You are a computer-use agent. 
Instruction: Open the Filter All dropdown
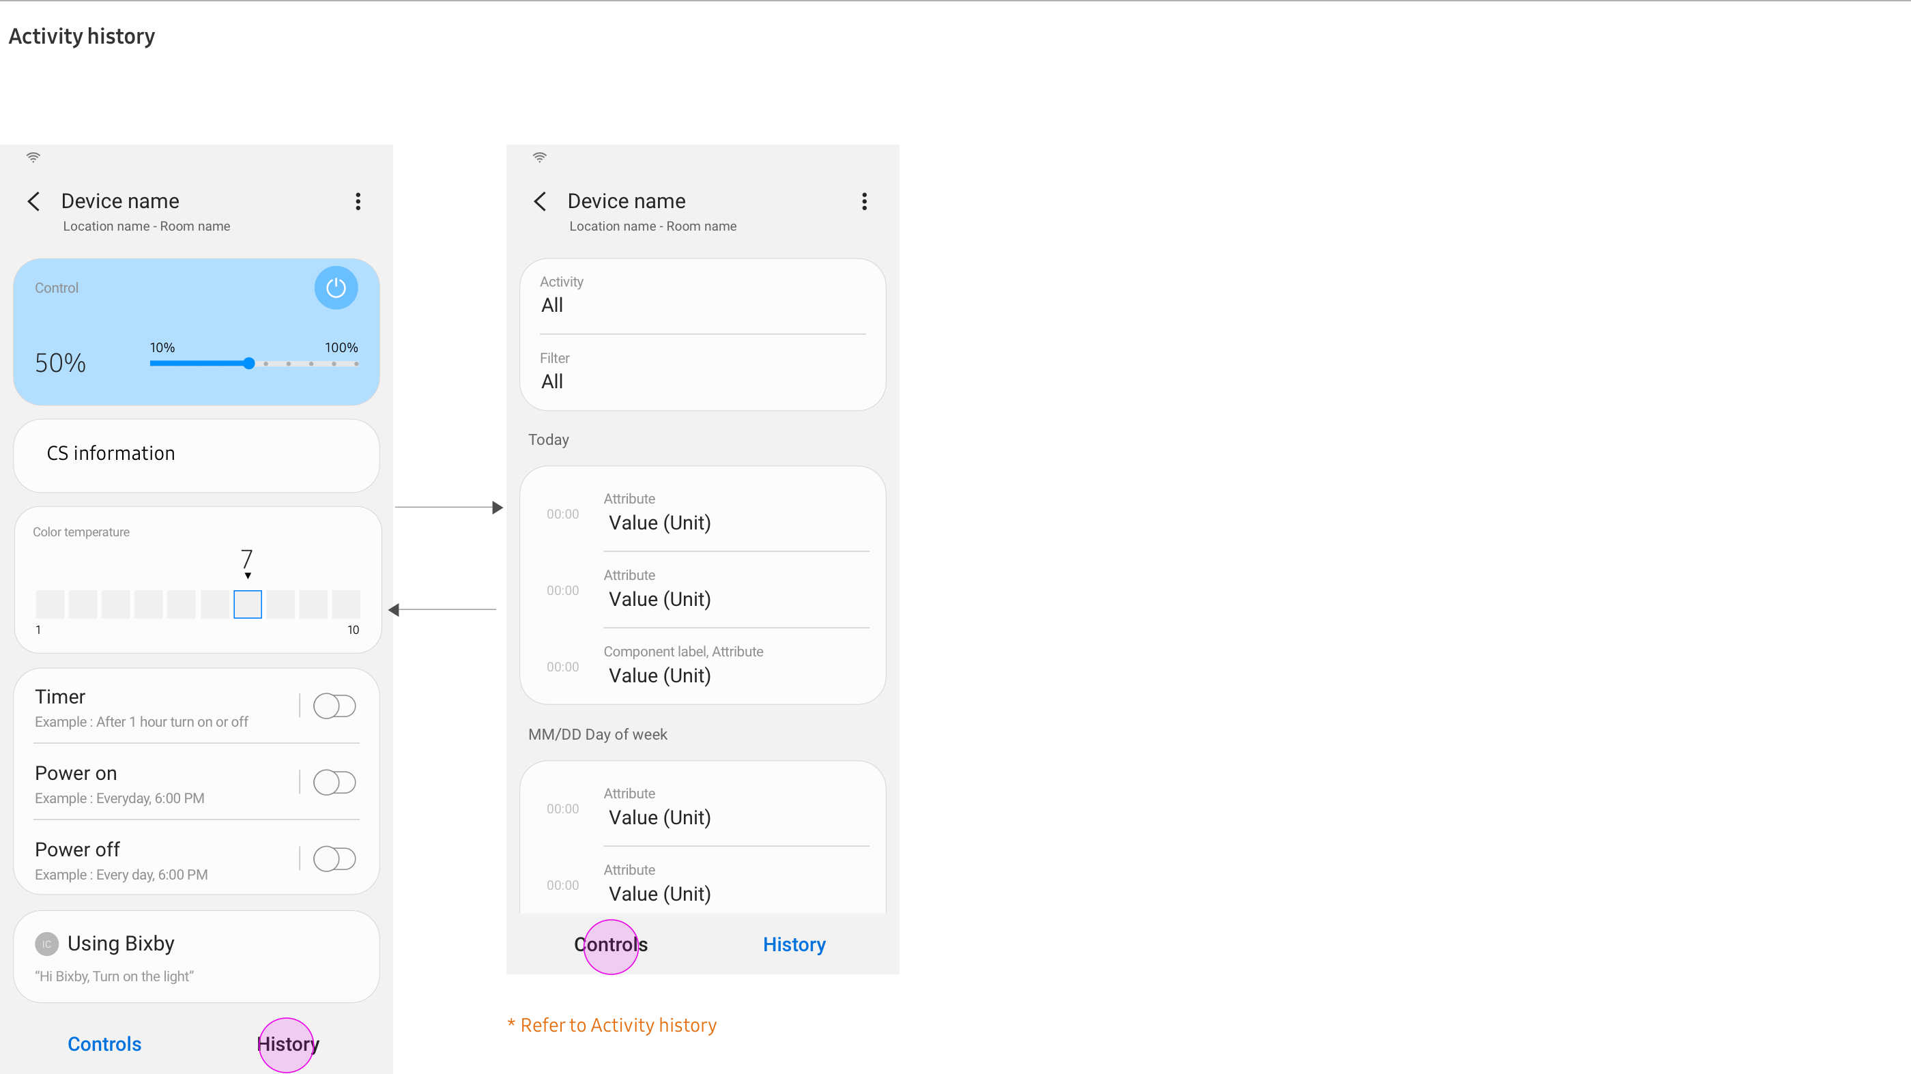pyautogui.click(x=702, y=373)
